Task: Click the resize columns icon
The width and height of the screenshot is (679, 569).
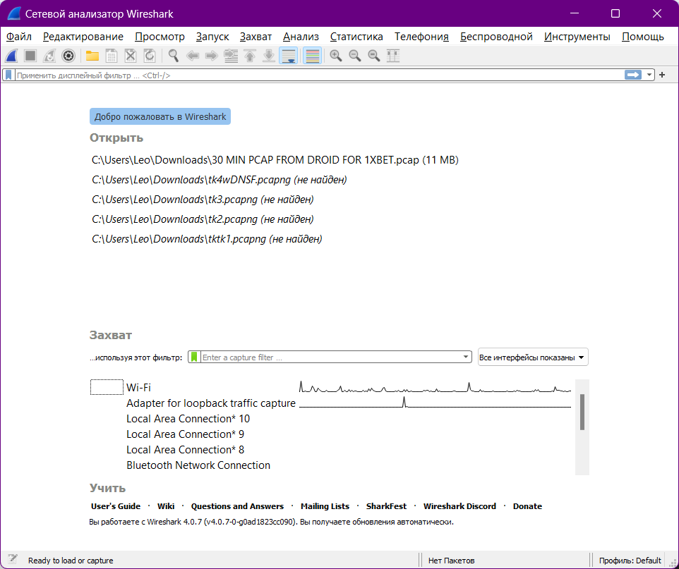Action: pos(393,56)
